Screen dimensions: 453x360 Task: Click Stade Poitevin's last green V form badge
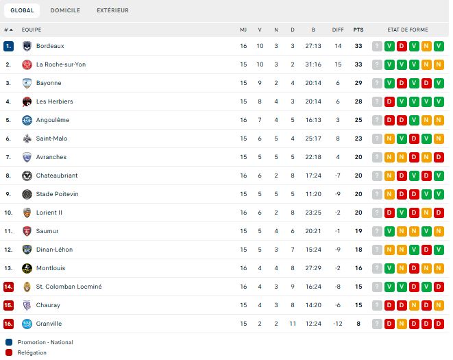coord(439,194)
